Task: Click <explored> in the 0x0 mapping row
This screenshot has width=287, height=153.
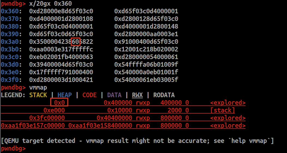Action: [x=228, y=103]
